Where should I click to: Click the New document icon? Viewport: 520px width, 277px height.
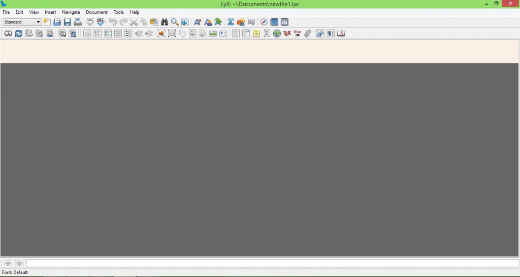pyautogui.click(x=47, y=22)
